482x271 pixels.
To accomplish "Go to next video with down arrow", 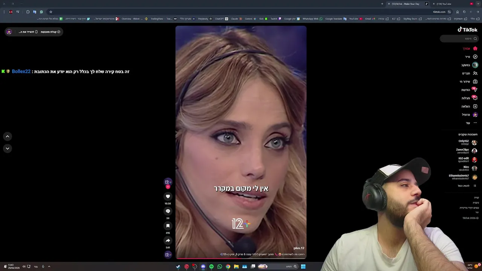I will point(8,149).
